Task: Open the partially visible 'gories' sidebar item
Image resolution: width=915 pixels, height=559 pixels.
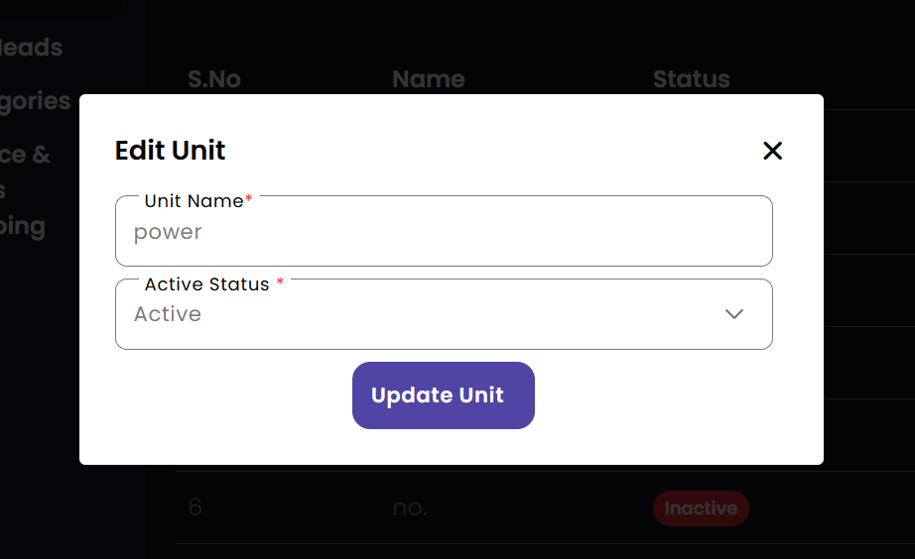Action: click(x=36, y=101)
